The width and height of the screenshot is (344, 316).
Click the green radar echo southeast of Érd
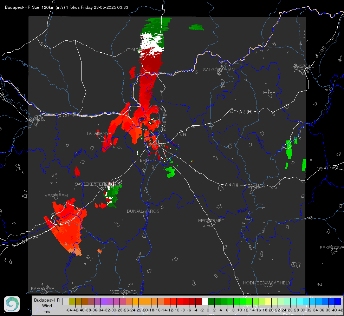point(170,172)
